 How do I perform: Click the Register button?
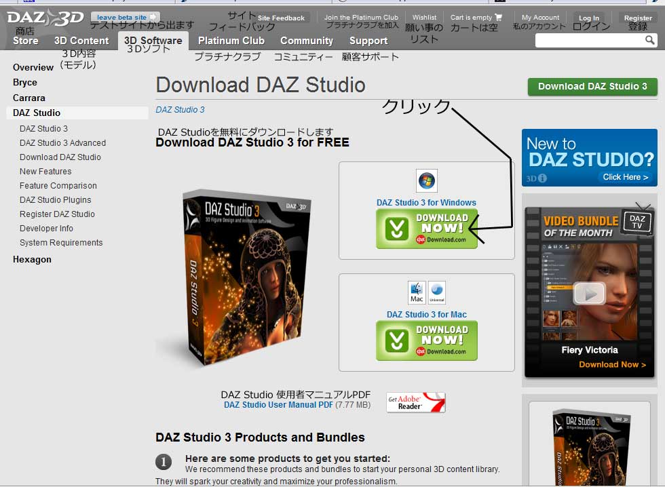click(x=638, y=18)
